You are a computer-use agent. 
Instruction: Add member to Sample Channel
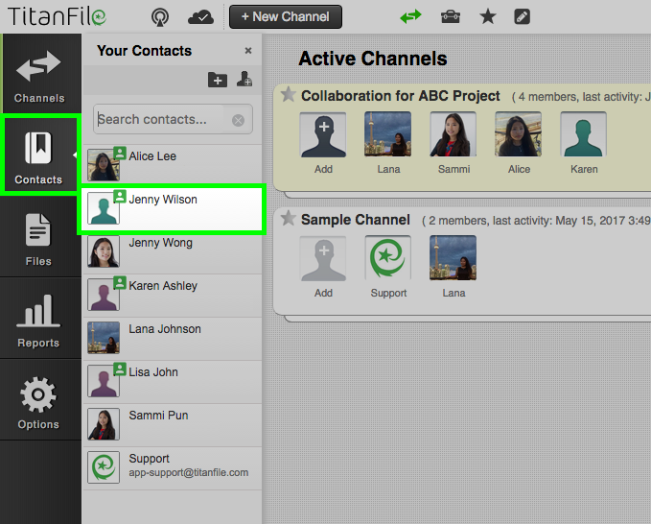[x=323, y=258]
